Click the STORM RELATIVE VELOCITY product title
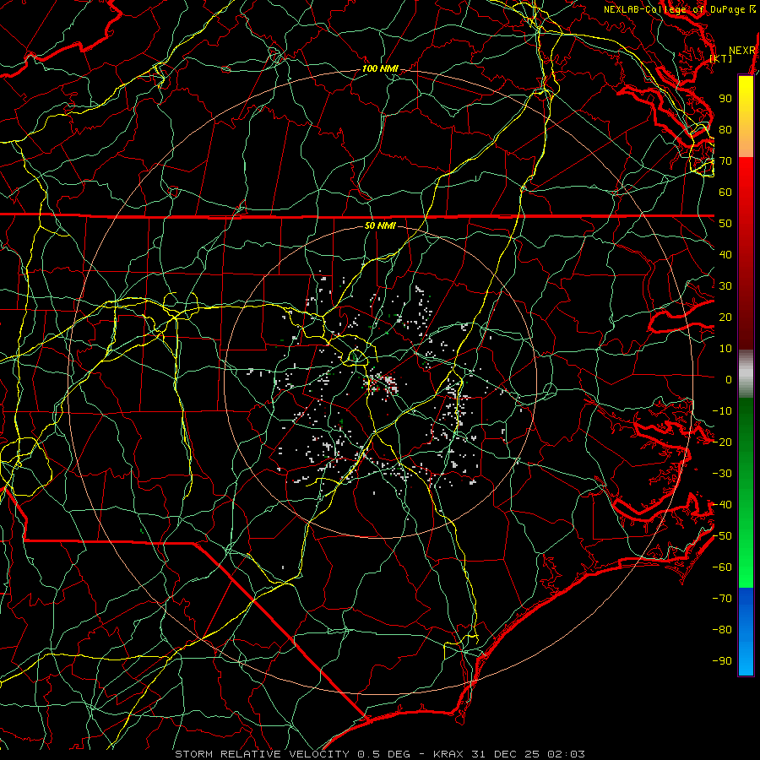 pyautogui.click(x=262, y=754)
